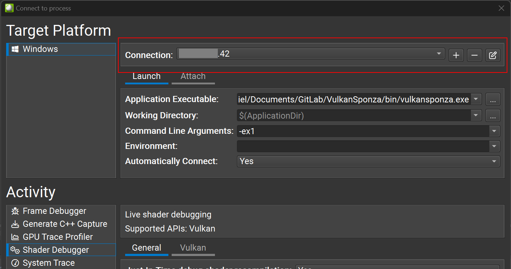Click the Nsight logo in title bar
This screenshot has height=269, width=511.
9,8
